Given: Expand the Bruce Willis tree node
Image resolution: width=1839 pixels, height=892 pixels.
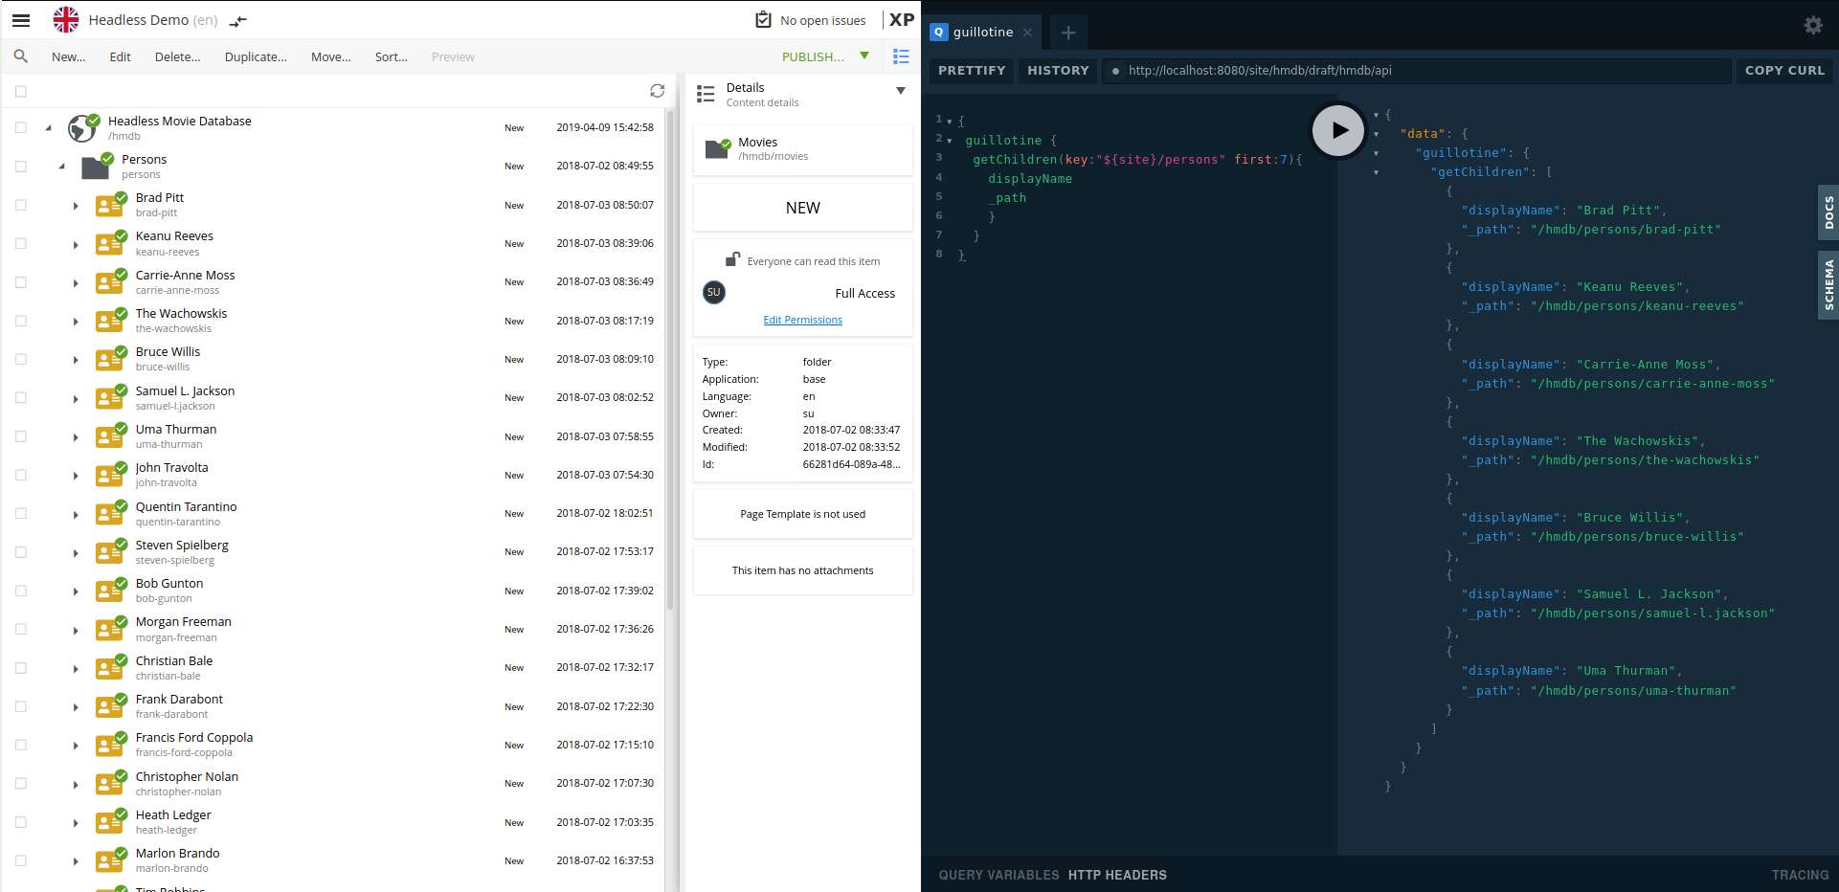Looking at the screenshot, I should tap(76, 360).
